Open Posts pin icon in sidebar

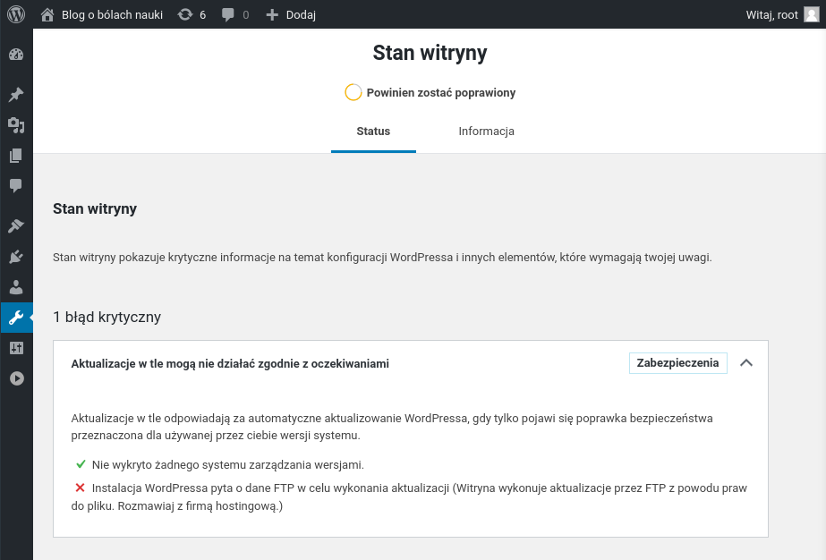click(16, 95)
